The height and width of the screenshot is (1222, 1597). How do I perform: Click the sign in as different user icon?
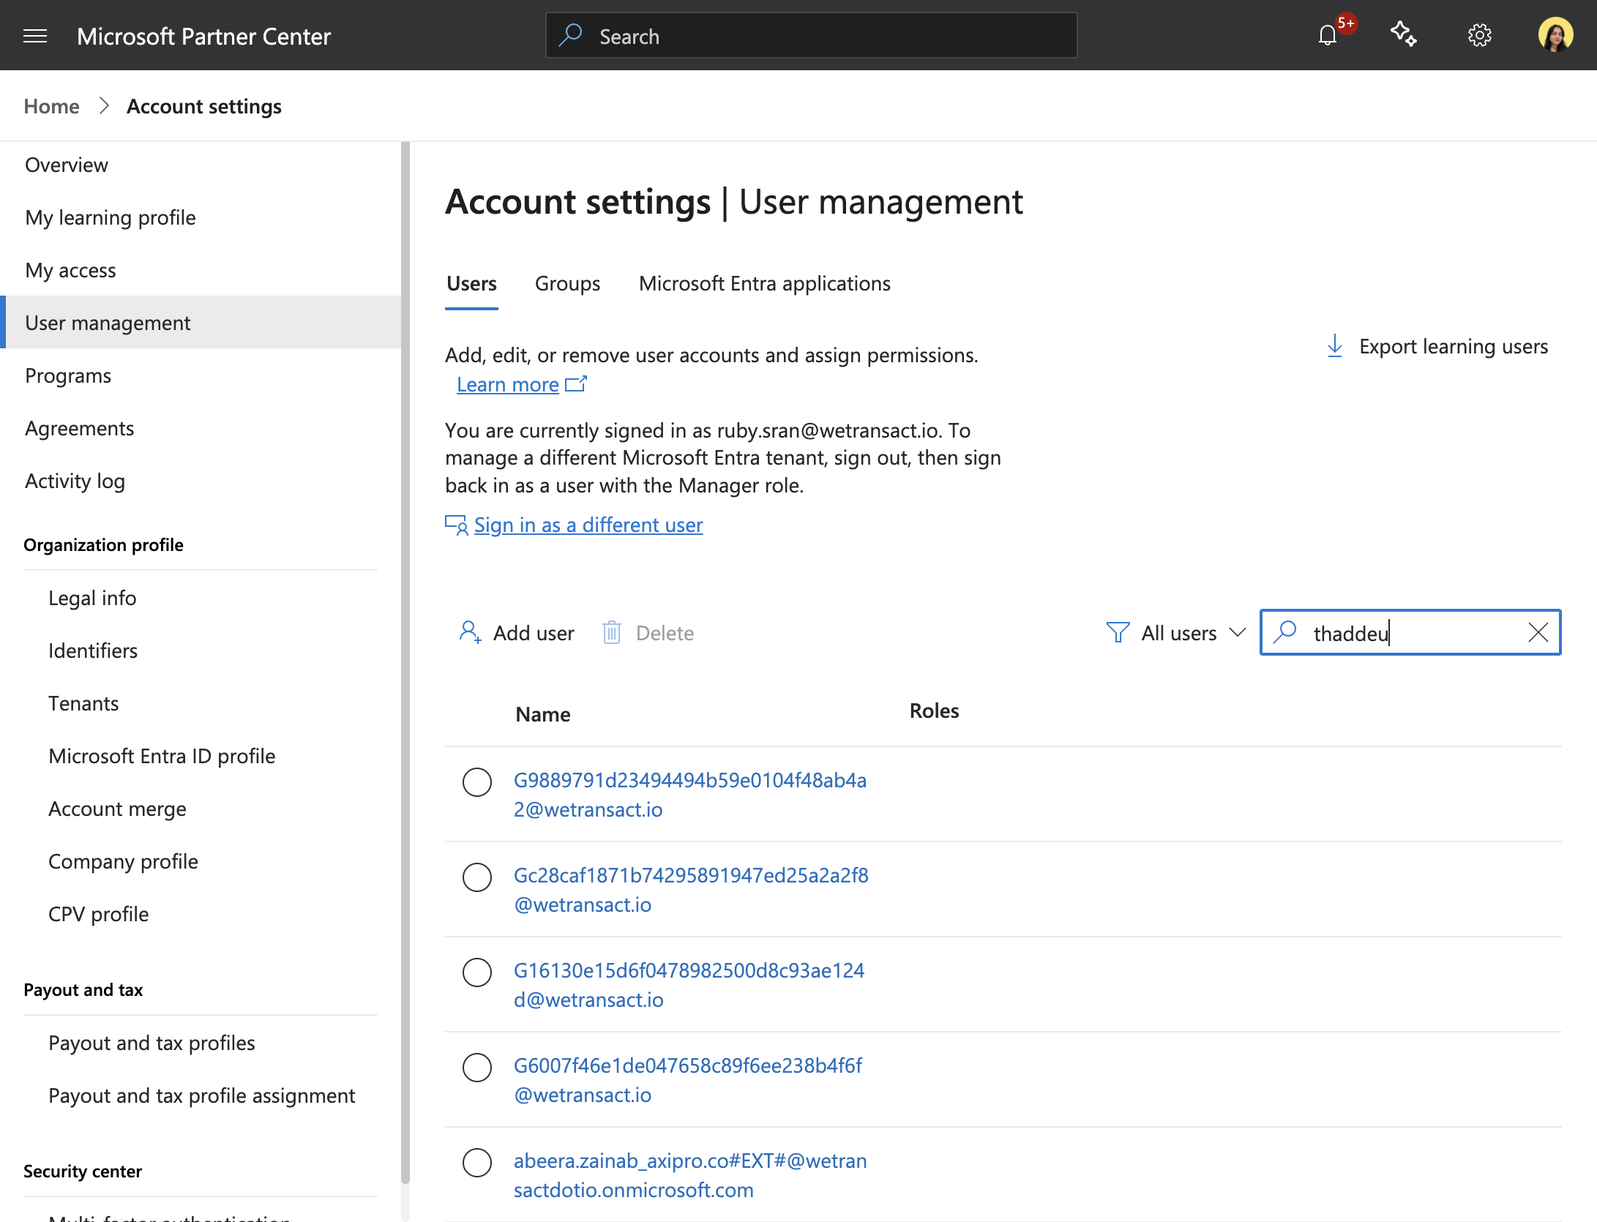[457, 525]
